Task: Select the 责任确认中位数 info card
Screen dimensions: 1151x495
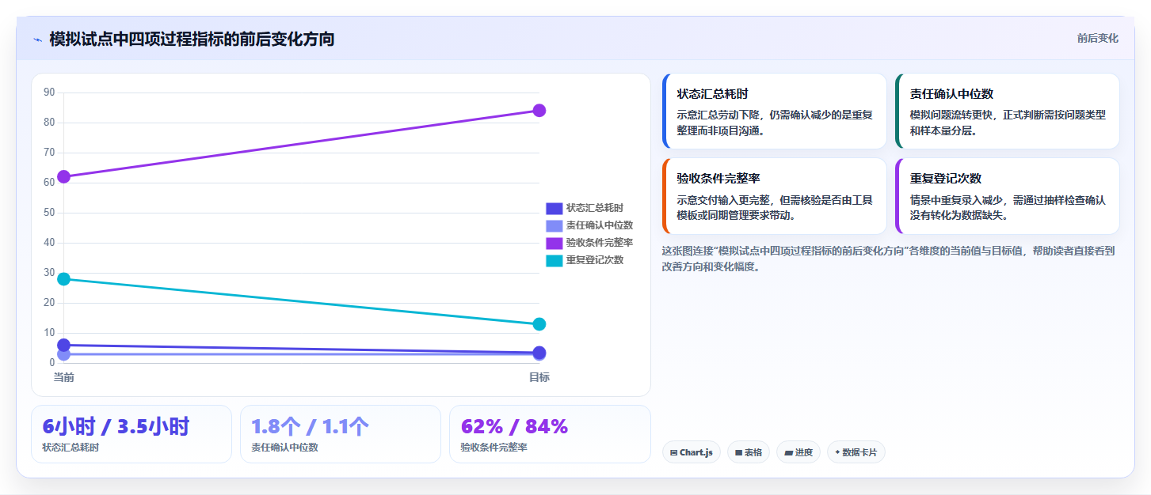Action: pyautogui.click(x=1007, y=111)
